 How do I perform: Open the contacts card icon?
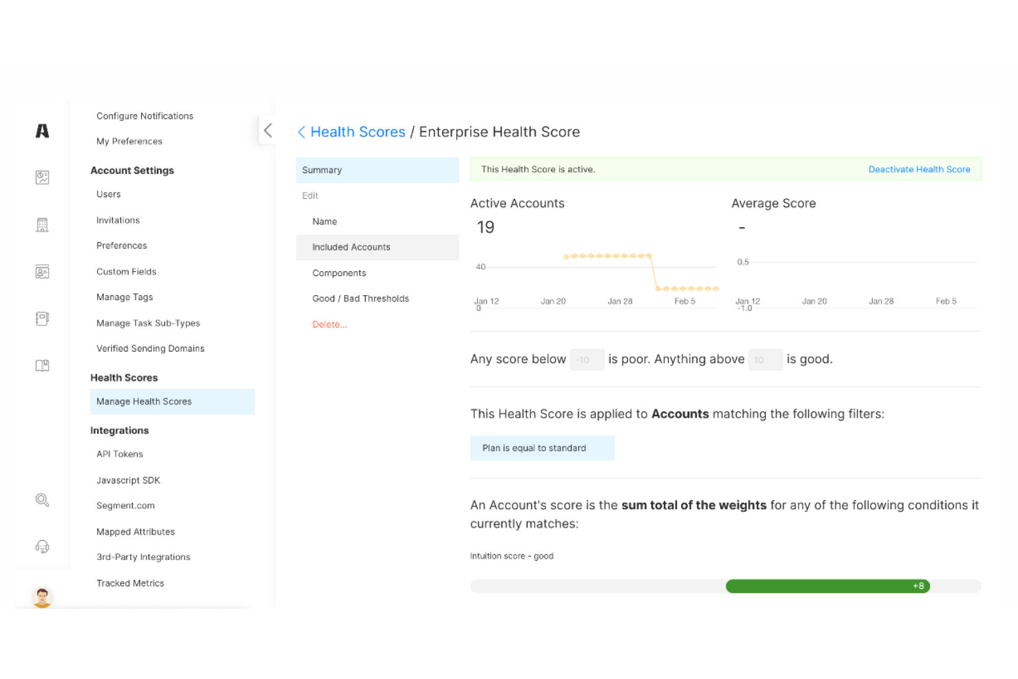pyautogui.click(x=42, y=272)
